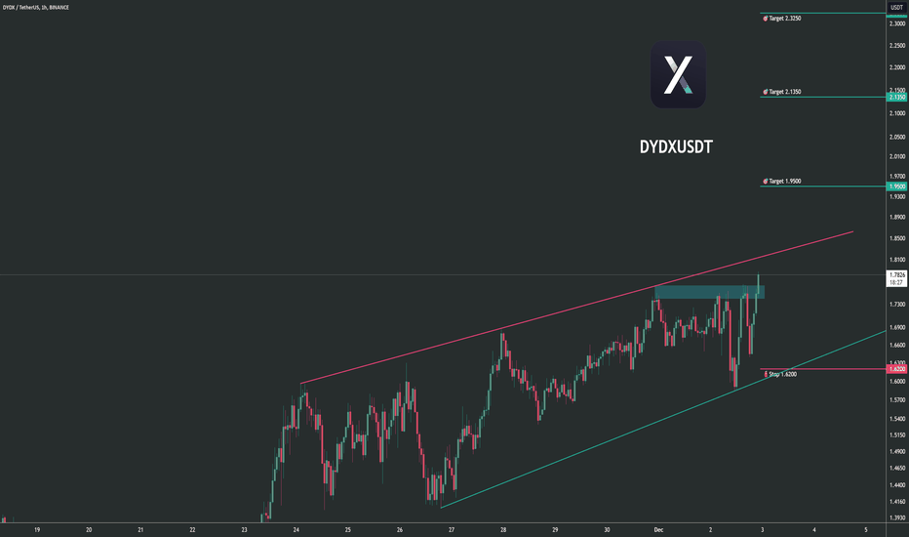Select the 2.1350 green price label
Image resolution: width=909 pixels, height=537 pixels.
(x=897, y=98)
